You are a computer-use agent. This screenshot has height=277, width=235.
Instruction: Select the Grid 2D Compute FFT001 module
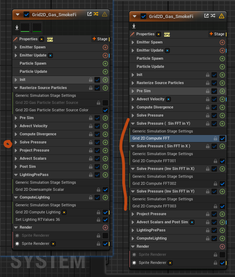point(178,161)
